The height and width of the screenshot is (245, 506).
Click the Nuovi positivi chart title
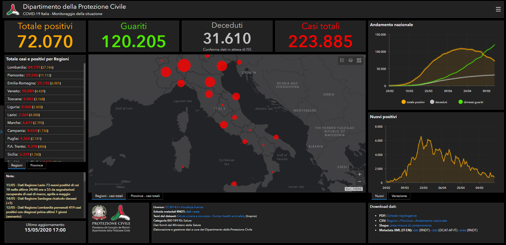point(383,117)
